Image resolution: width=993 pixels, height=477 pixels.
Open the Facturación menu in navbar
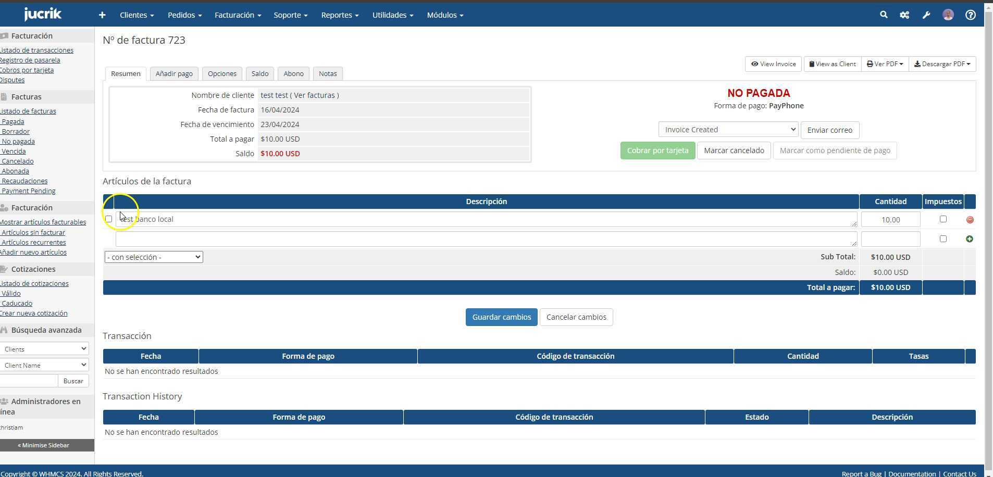238,15
